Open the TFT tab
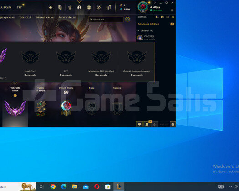 pyautogui.click(x=20, y=7)
